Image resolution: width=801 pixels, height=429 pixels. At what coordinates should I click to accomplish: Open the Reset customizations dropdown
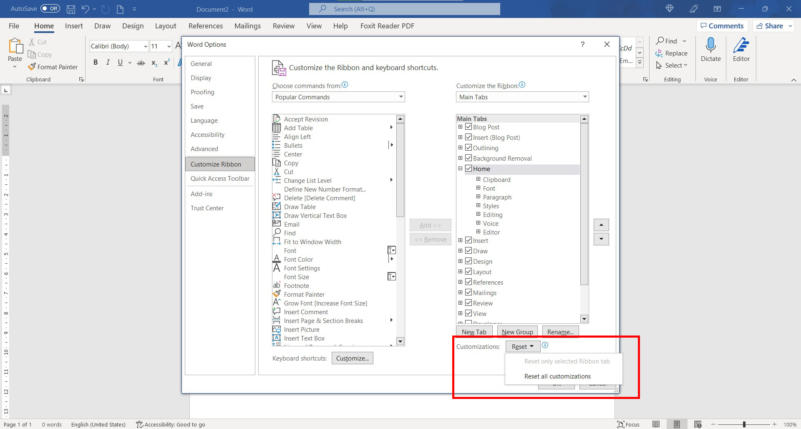[523, 346]
